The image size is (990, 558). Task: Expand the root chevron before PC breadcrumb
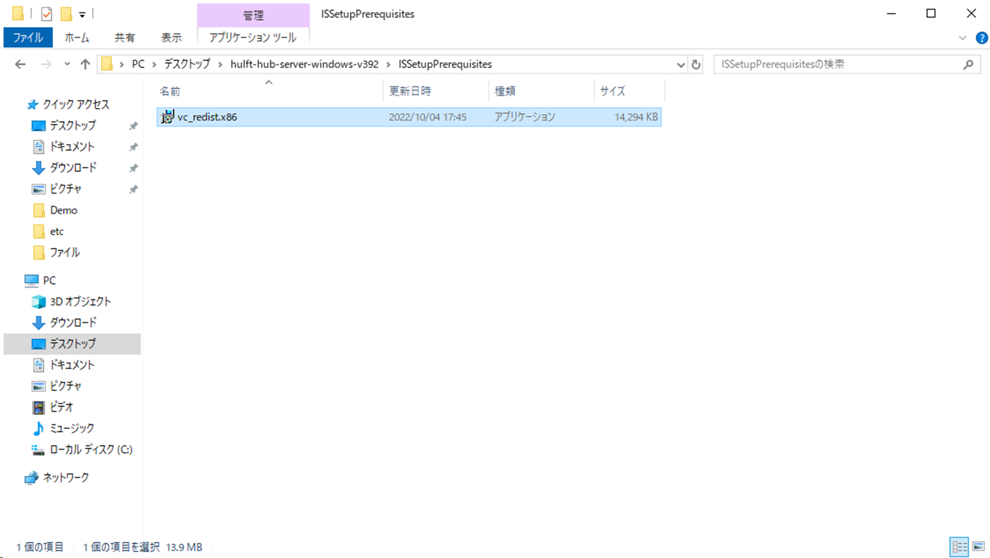tap(122, 64)
